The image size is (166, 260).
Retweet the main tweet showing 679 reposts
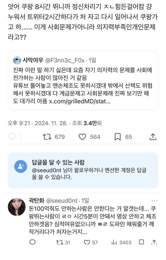pos(47,137)
